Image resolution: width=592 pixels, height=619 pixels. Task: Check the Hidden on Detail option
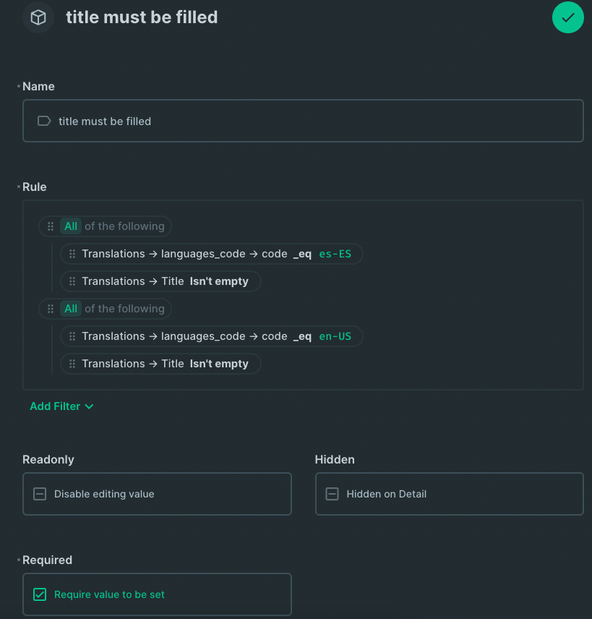[332, 494]
